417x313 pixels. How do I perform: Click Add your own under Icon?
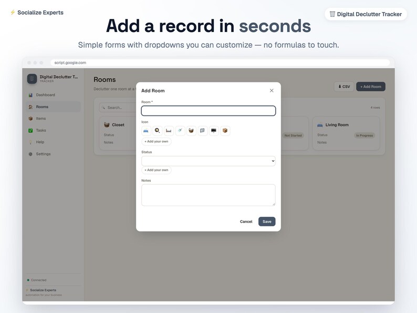pyautogui.click(x=157, y=141)
